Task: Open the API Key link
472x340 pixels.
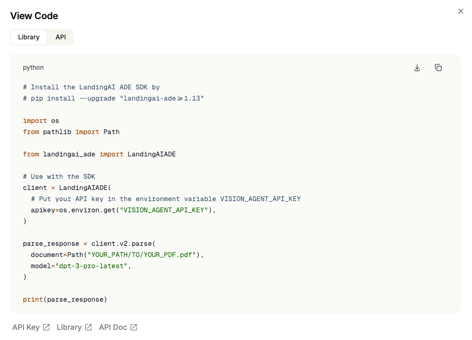Action: coord(31,327)
